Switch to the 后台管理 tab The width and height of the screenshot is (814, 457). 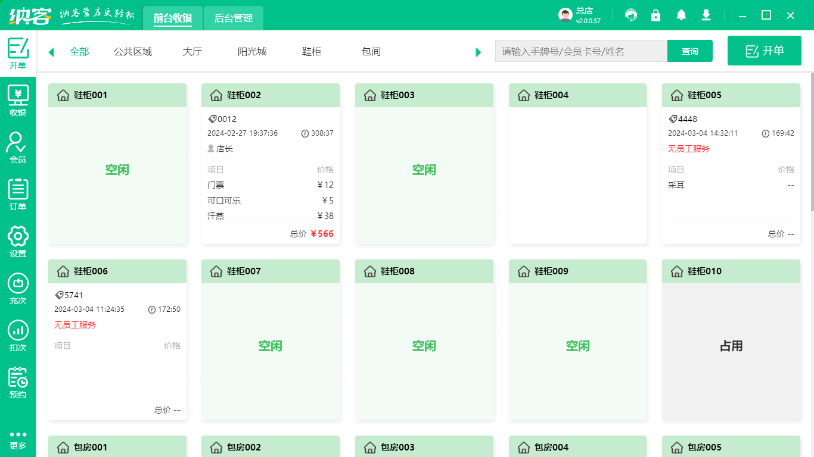[x=233, y=18]
